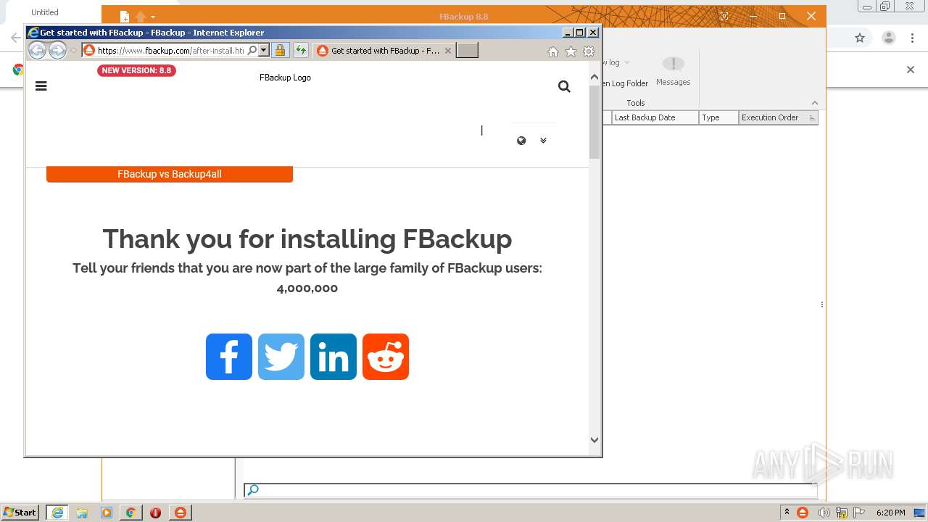Image resolution: width=928 pixels, height=522 pixels.
Task: Click the IE Home icon
Action: (x=553, y=51)
